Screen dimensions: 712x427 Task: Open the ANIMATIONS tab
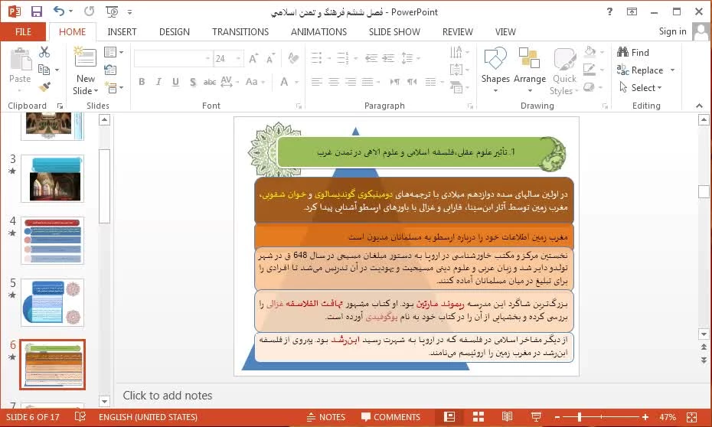pyautogui.click(x=318, y=32)
